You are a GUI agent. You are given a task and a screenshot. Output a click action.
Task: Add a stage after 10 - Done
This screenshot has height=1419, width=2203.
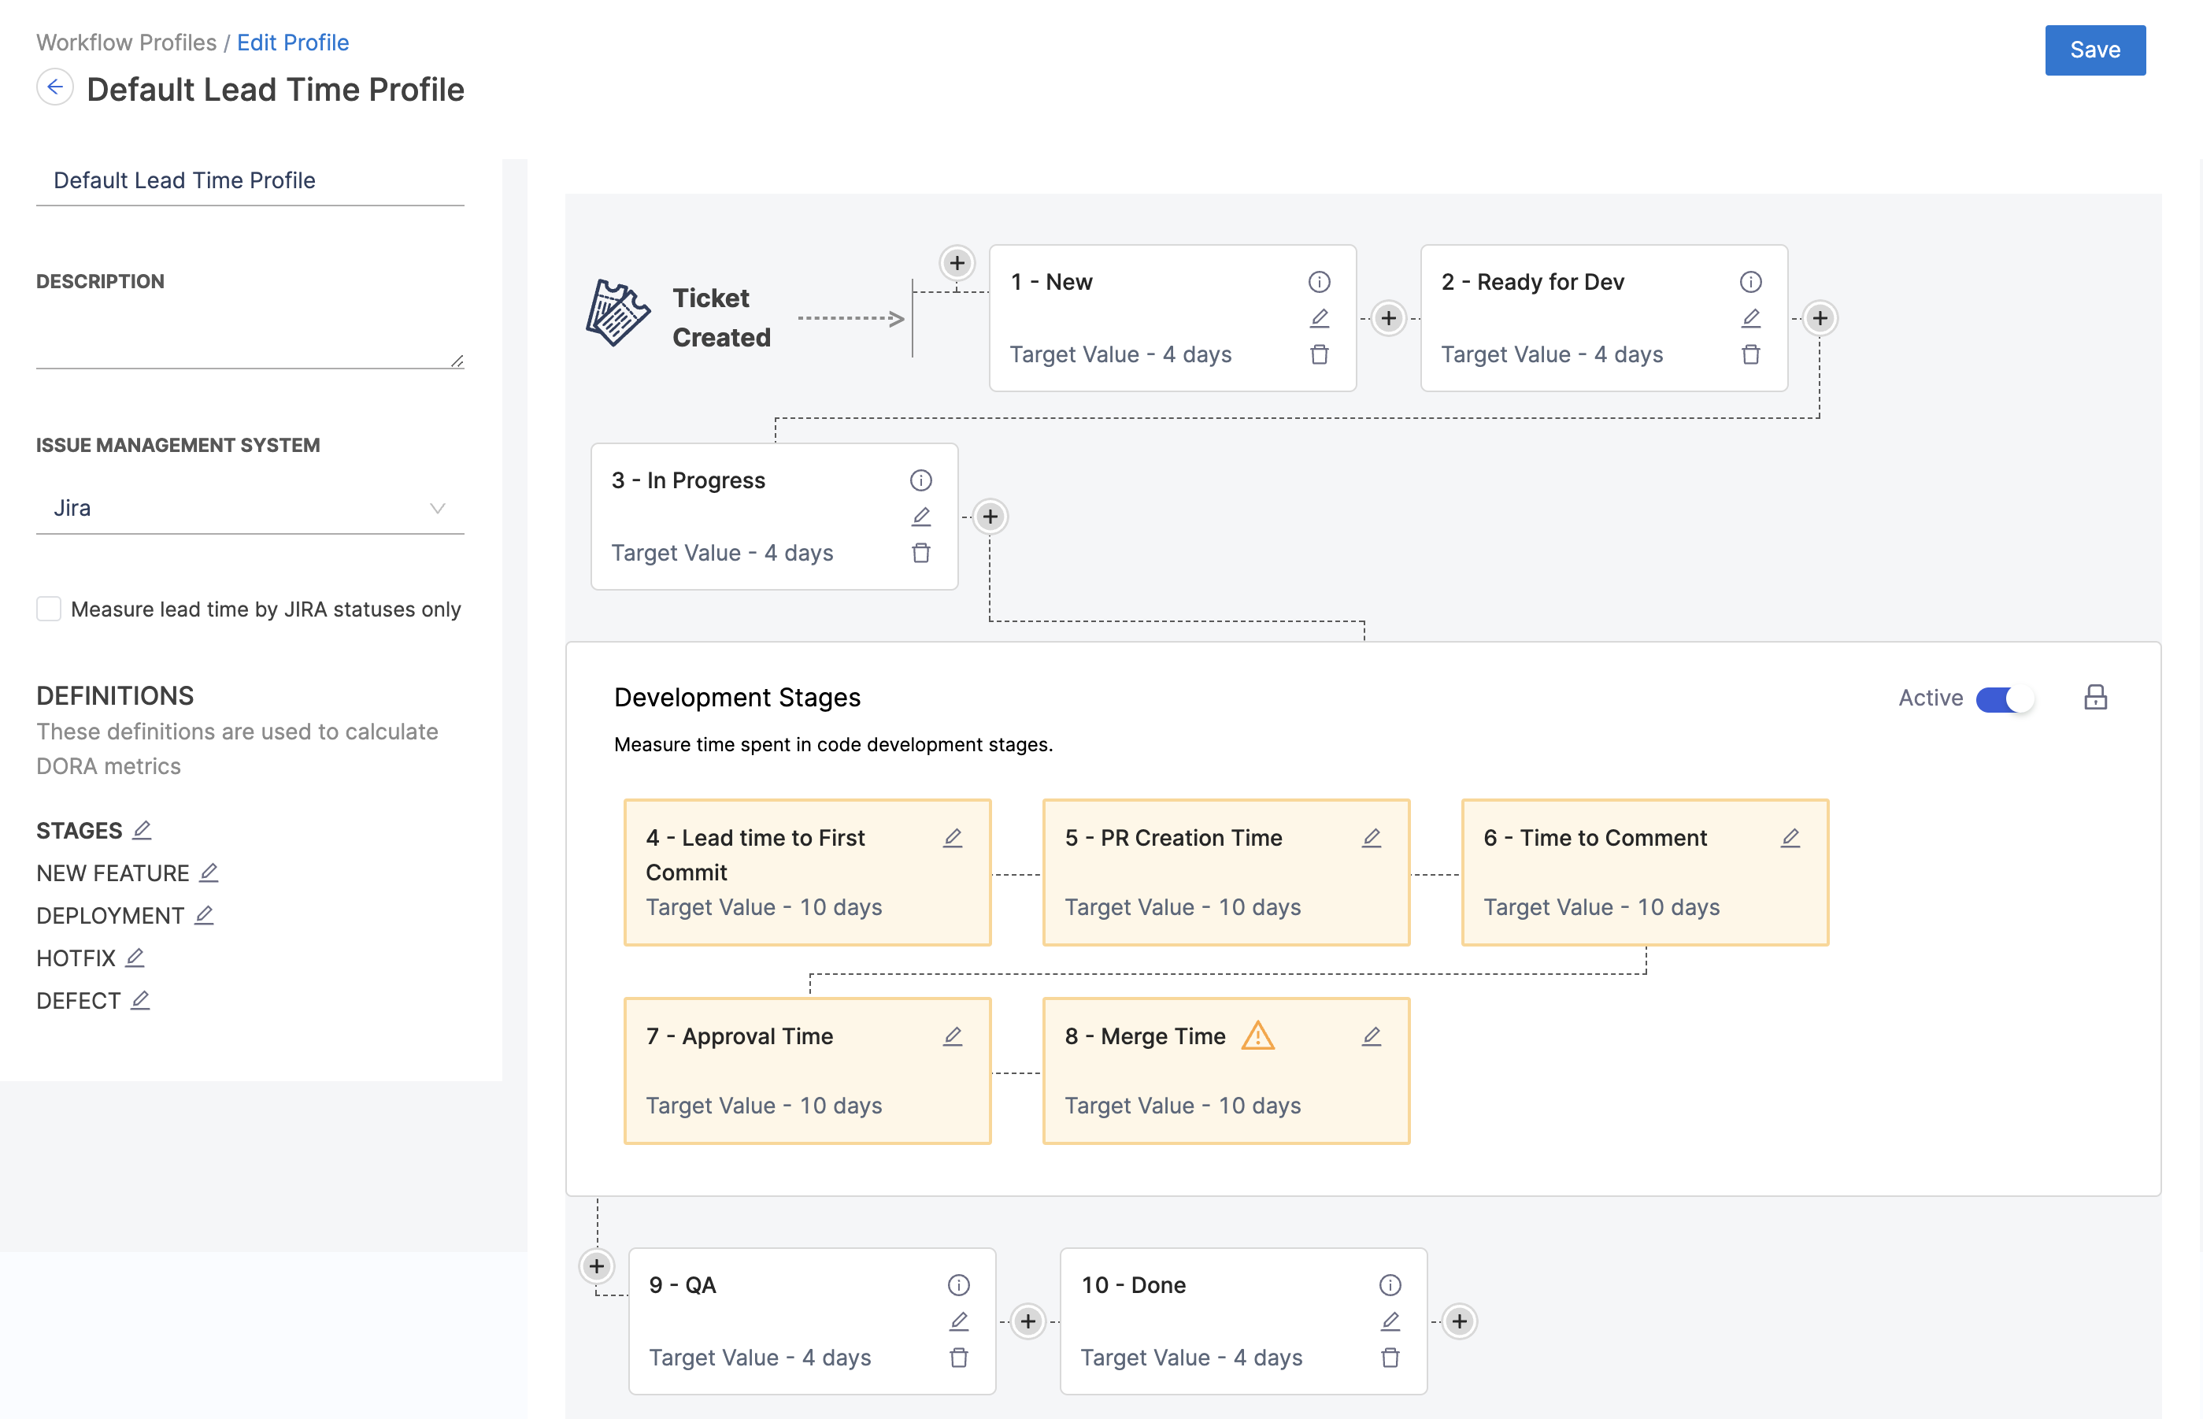coord(1458,1321)
